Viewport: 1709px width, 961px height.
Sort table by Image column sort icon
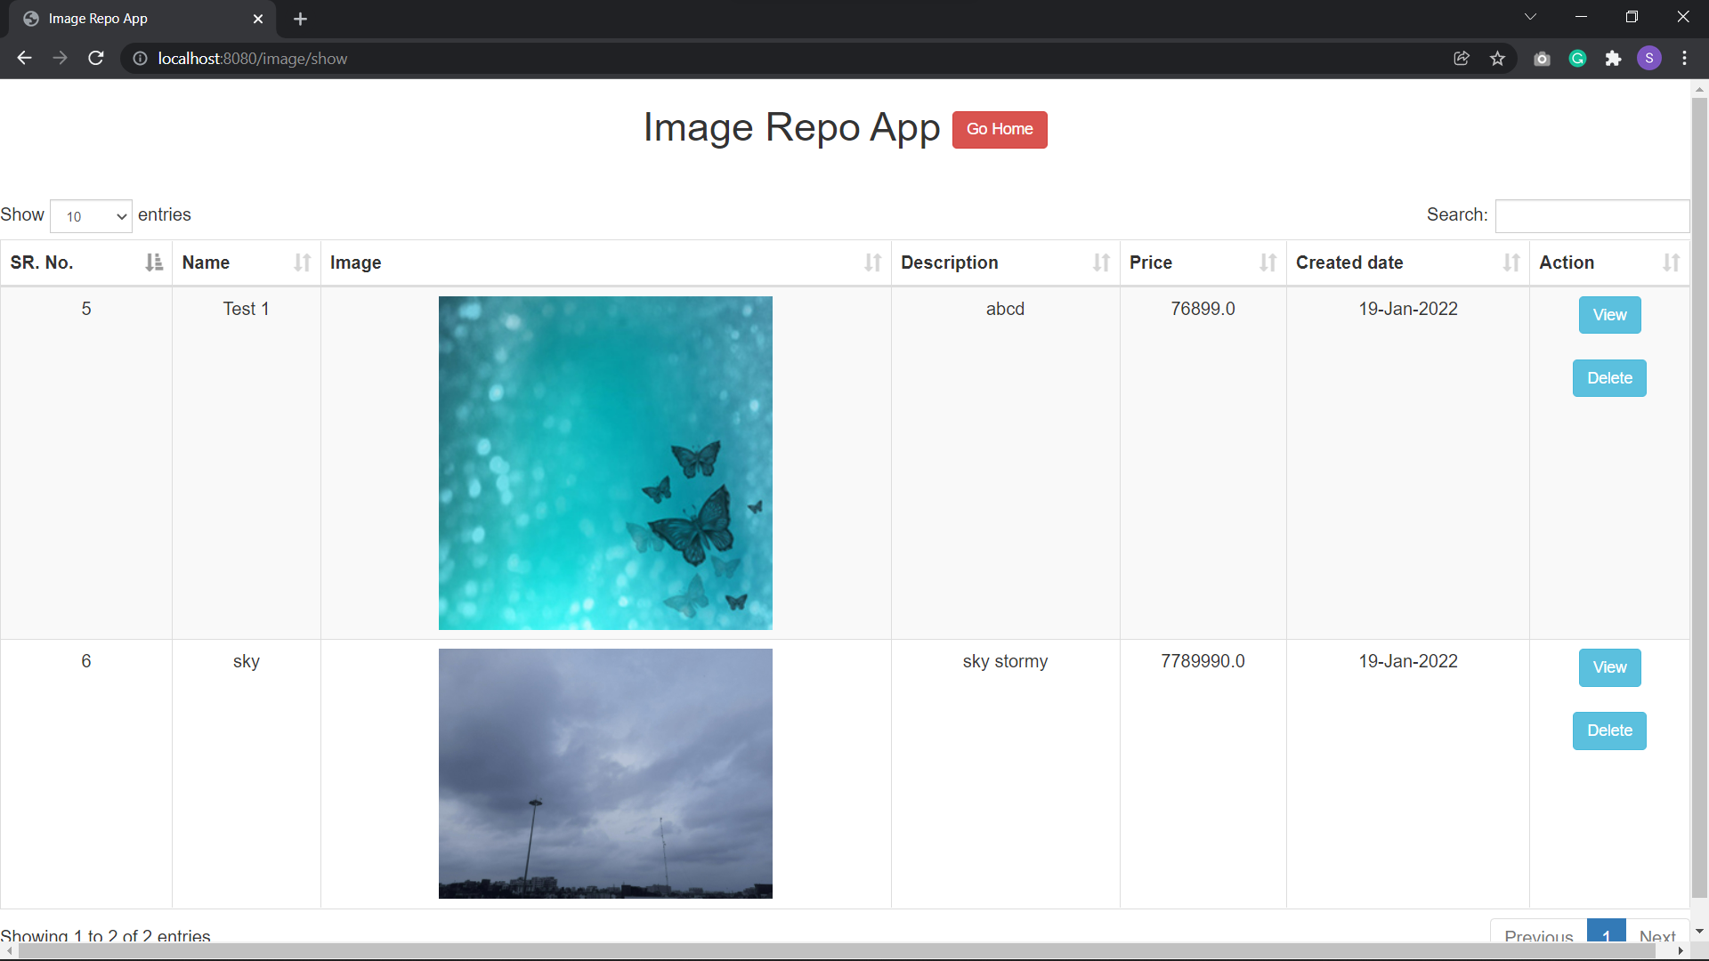[873, 262]
